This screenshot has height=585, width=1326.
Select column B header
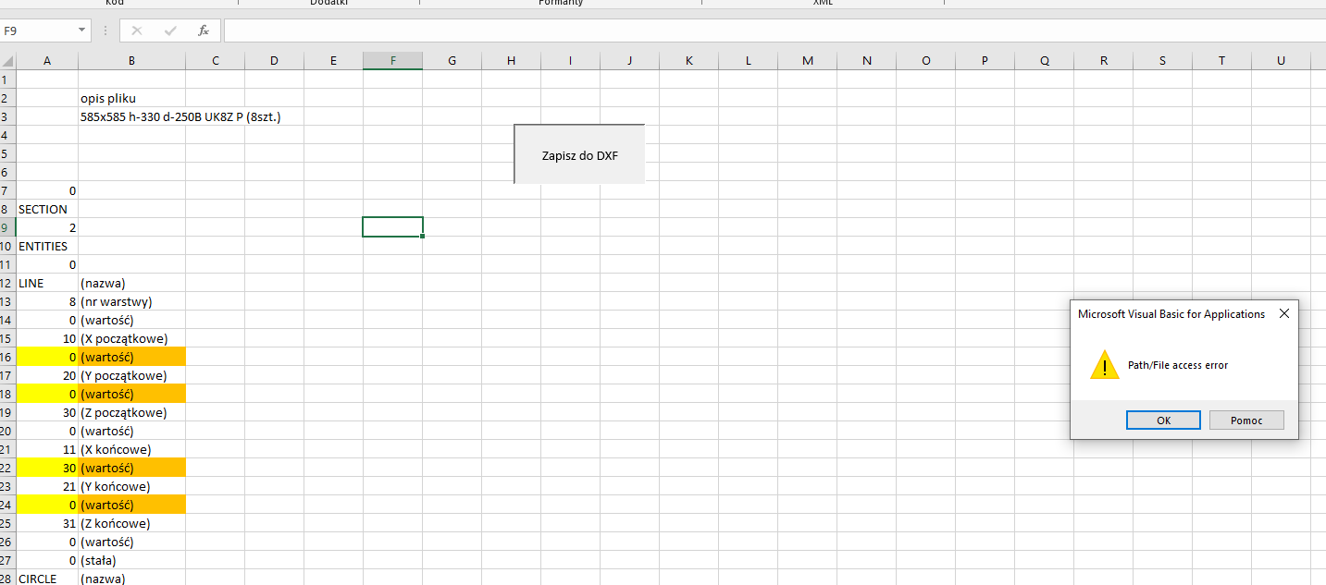pyautogui.click(x=131, y=61)
